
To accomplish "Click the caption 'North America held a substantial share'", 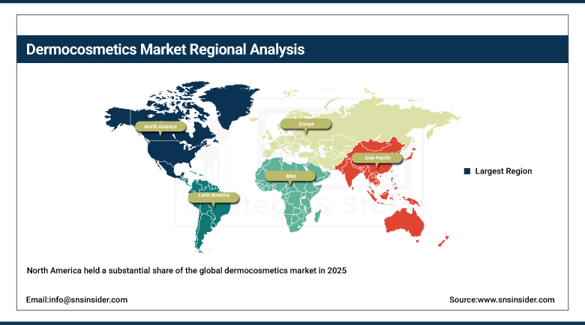I will point(187,270).
